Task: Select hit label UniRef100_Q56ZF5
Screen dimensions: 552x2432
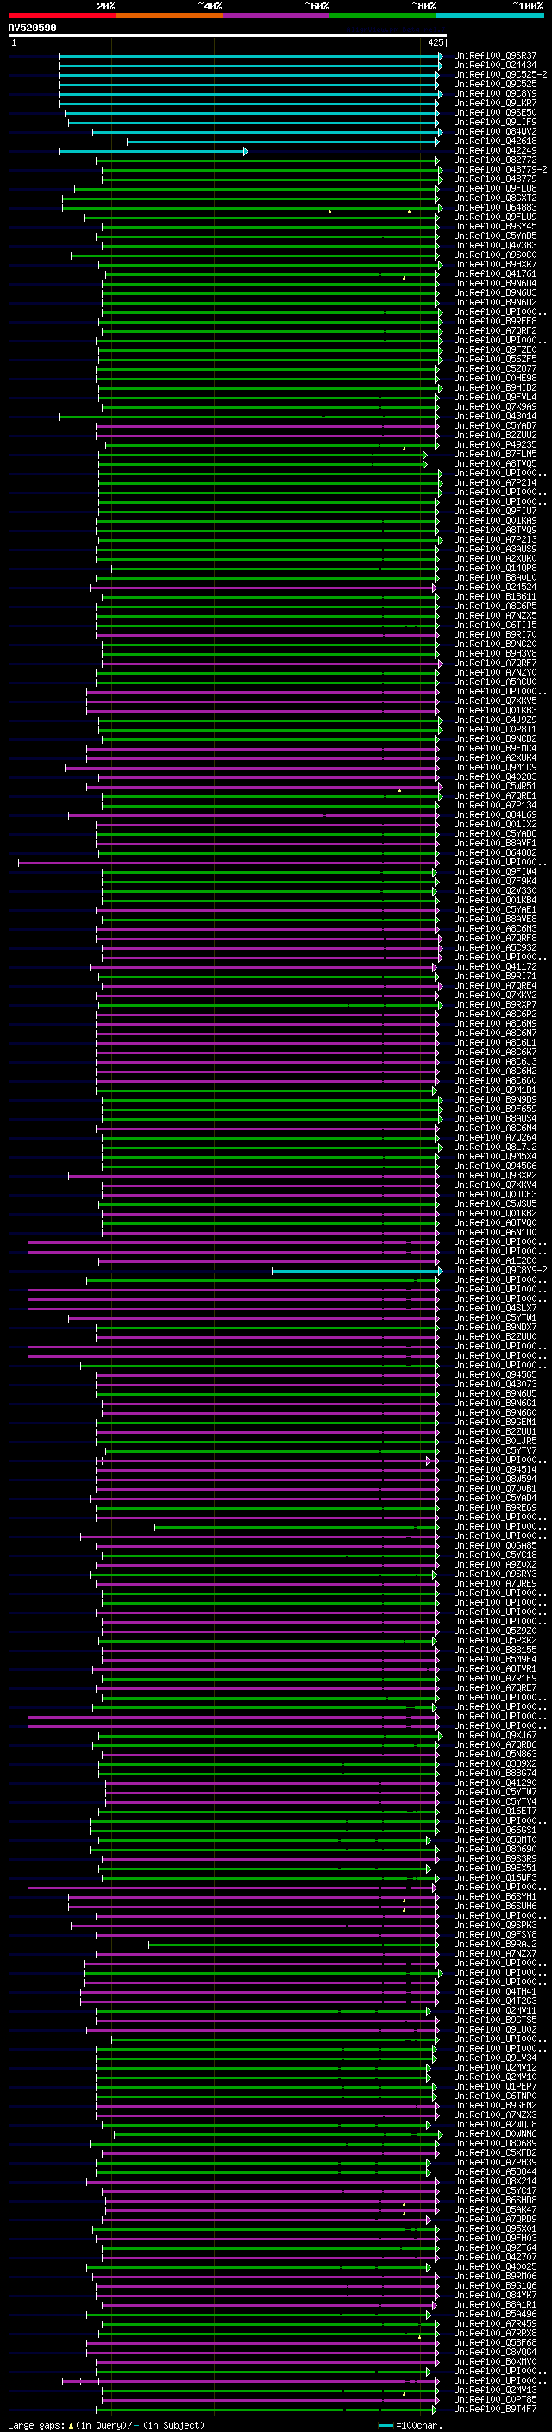Action: point(495,360)
